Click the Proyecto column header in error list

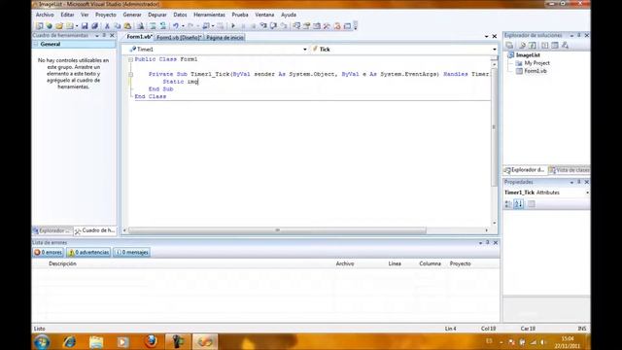(460, 263)
